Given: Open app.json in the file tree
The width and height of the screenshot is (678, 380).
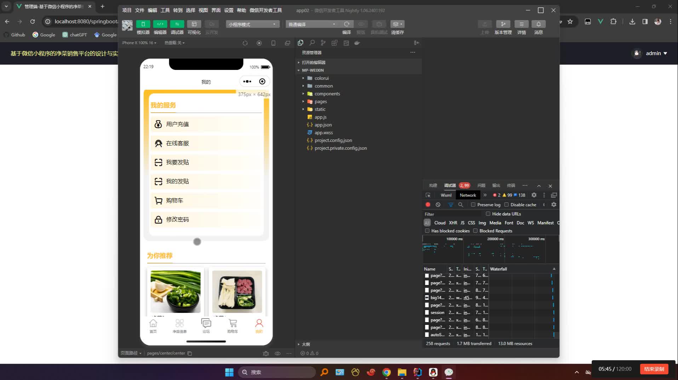Looking at the screenshot, I should [x=323, y=125].
